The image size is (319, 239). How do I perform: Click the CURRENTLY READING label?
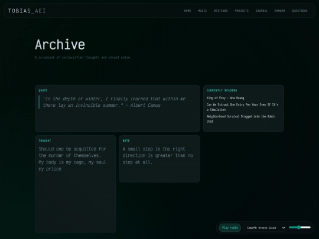click(222, 90)
